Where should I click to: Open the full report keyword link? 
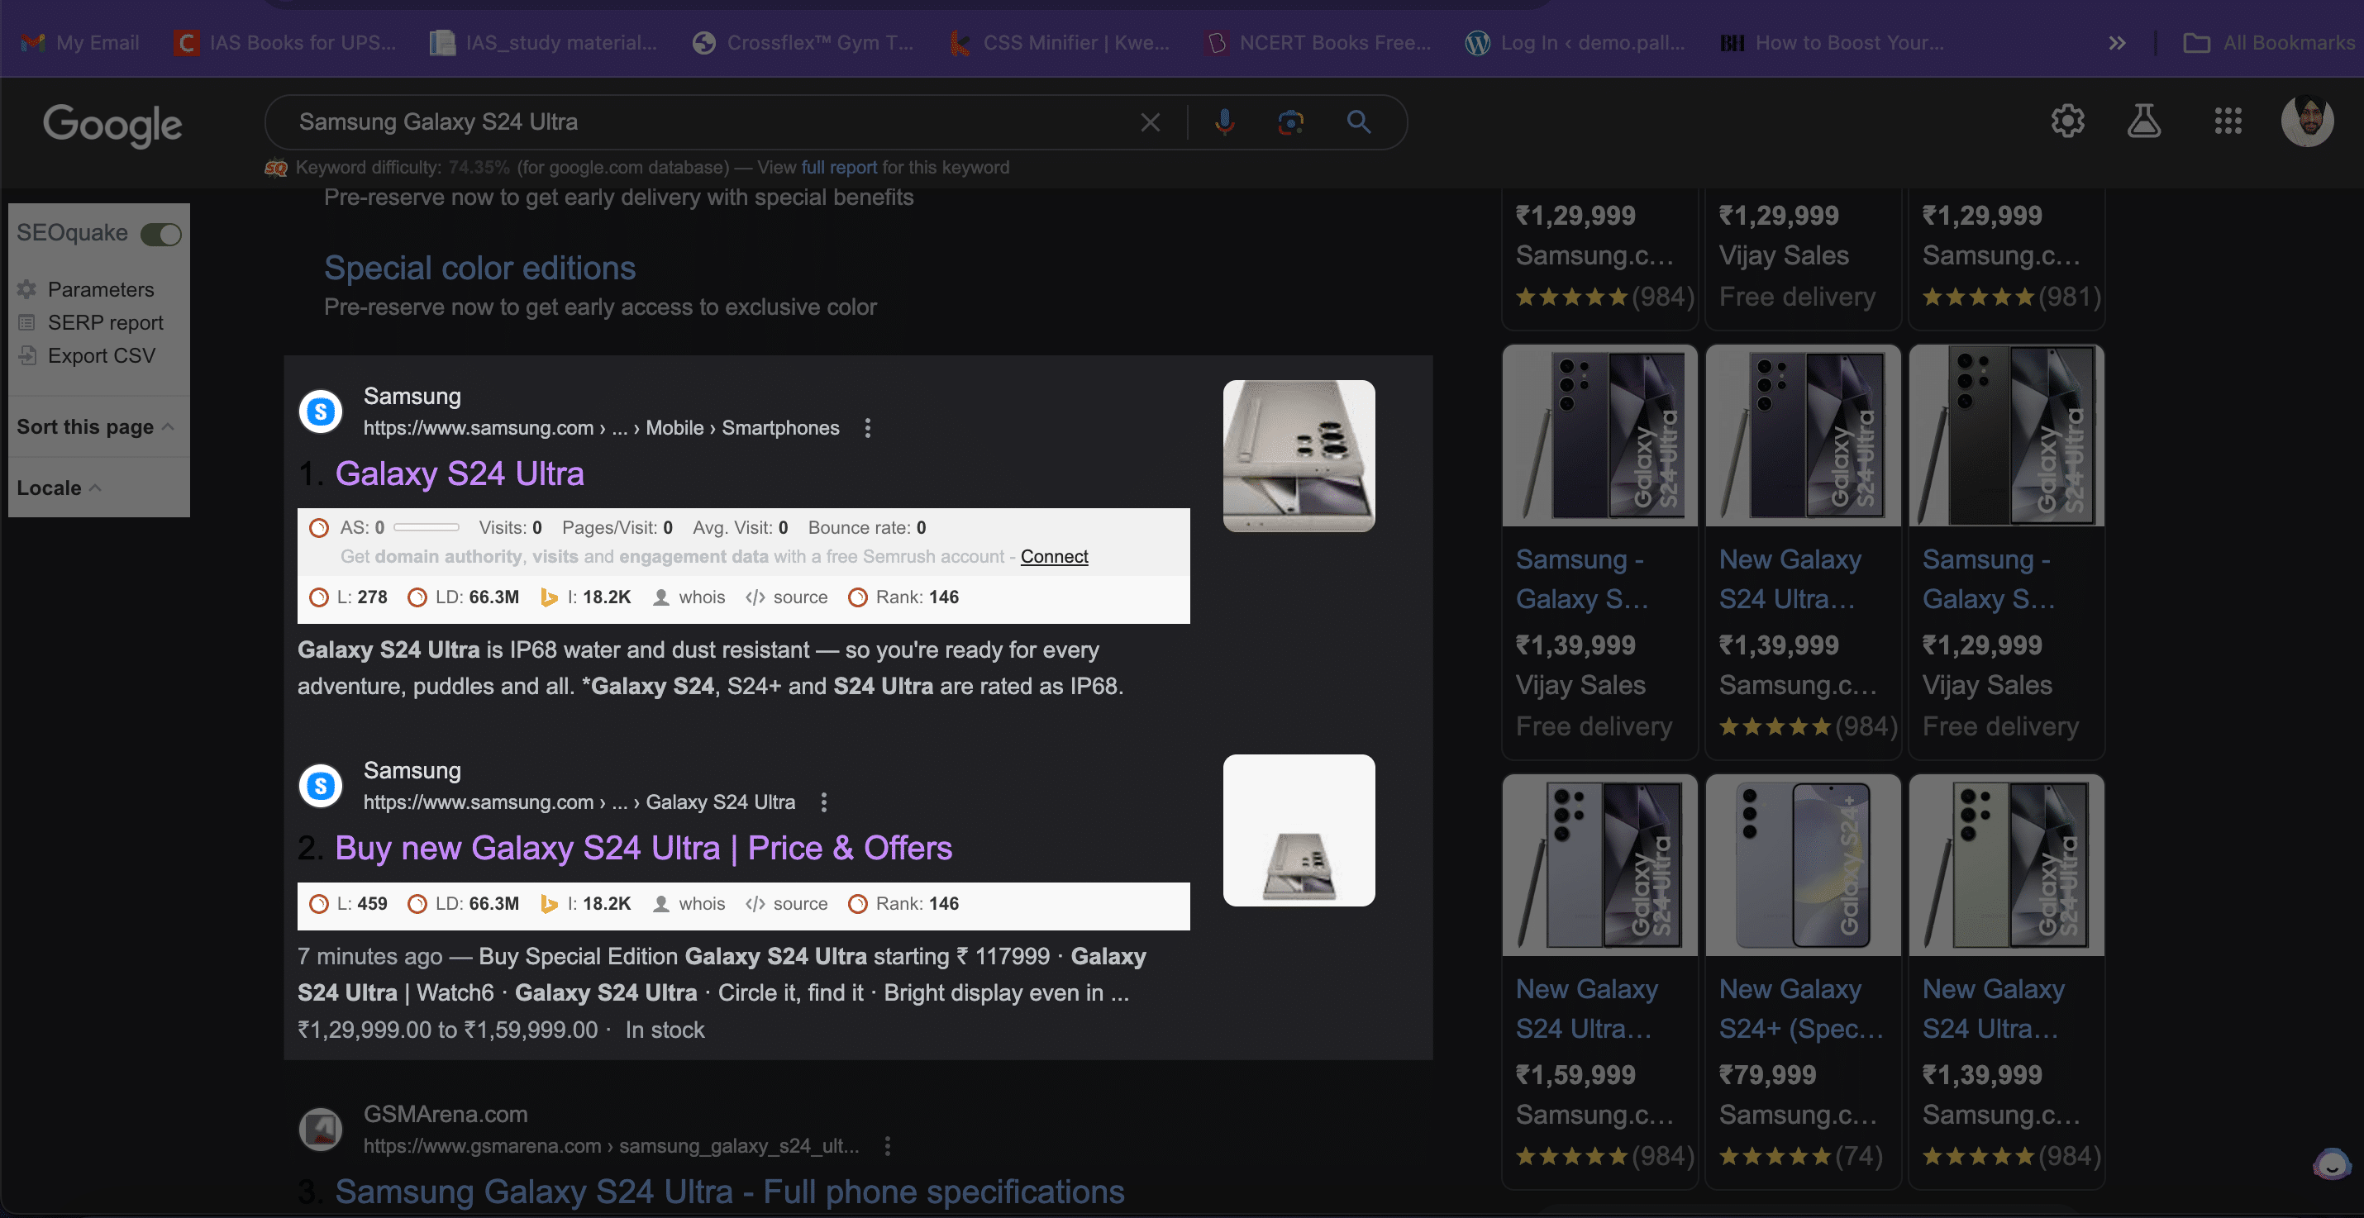click(x=839, y=167)
